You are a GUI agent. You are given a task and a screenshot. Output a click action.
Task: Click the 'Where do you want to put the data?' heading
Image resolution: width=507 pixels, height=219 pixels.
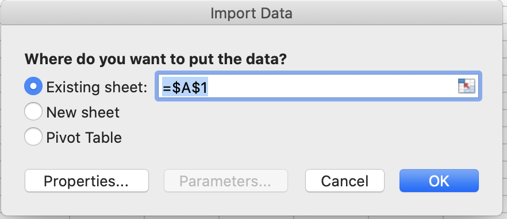tap(156, 60)
